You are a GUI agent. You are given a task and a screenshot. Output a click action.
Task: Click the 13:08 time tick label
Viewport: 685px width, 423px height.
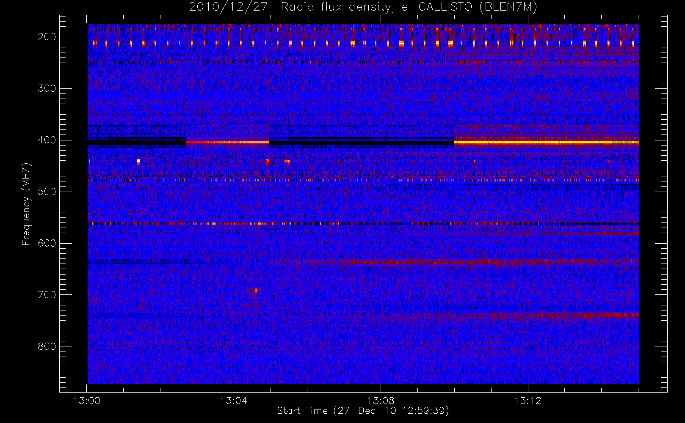click(x=381, y=401)
